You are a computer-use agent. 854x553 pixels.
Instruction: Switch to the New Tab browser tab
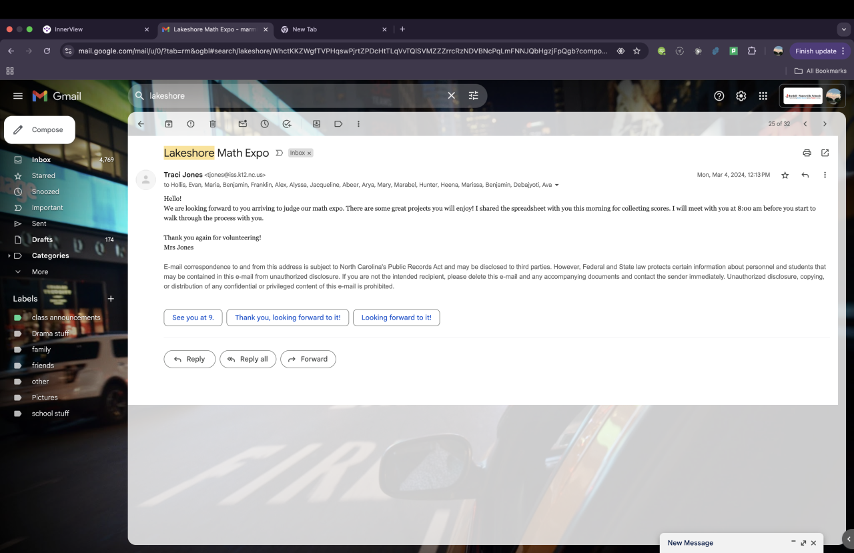click(334, 29)
